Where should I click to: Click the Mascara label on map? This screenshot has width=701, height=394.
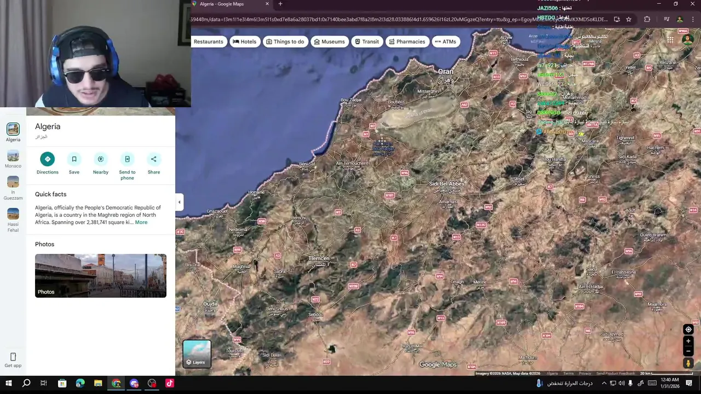[590, 141]
